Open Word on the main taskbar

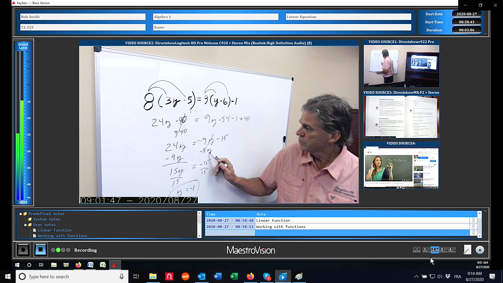pyautogui.click(x=218, y=276)
